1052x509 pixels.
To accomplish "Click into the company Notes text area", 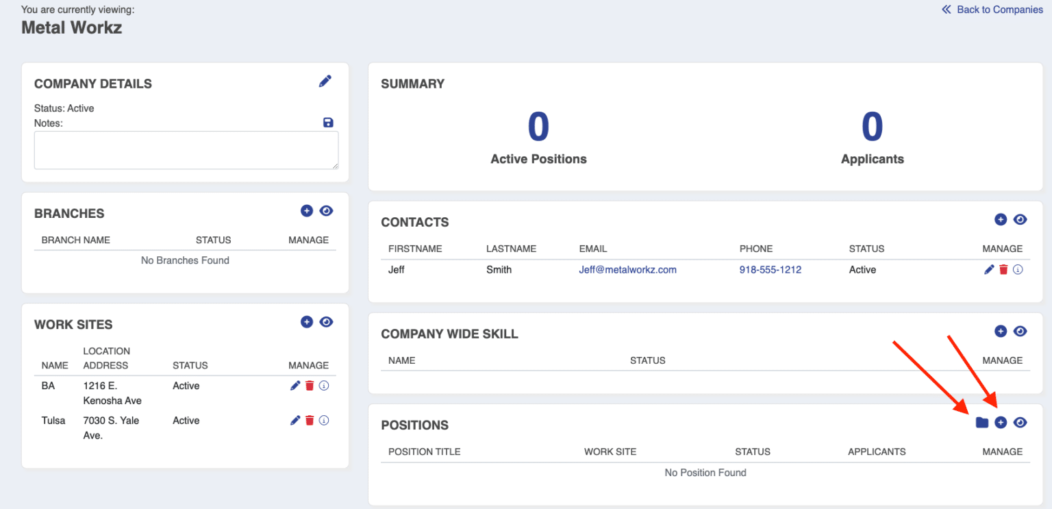I will point(186,150).
